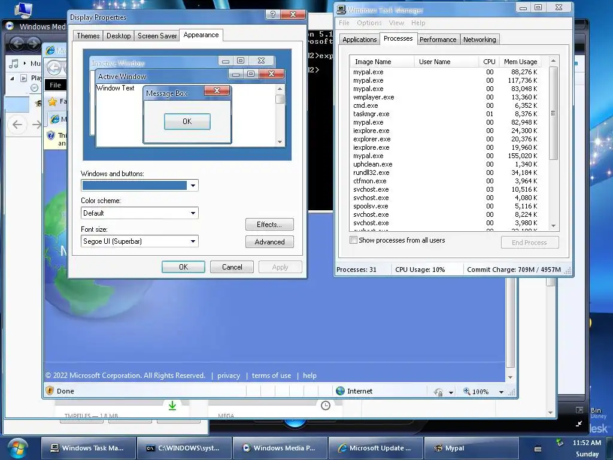Screen dimensions: 613x460
Task: Go forward in Windows Media Player
Action: pyautogui.click(x=34, y=43)
